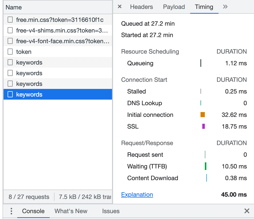
Task: Select the Console drawer tab
Action: pyautogui.click(x=33, y=211)
